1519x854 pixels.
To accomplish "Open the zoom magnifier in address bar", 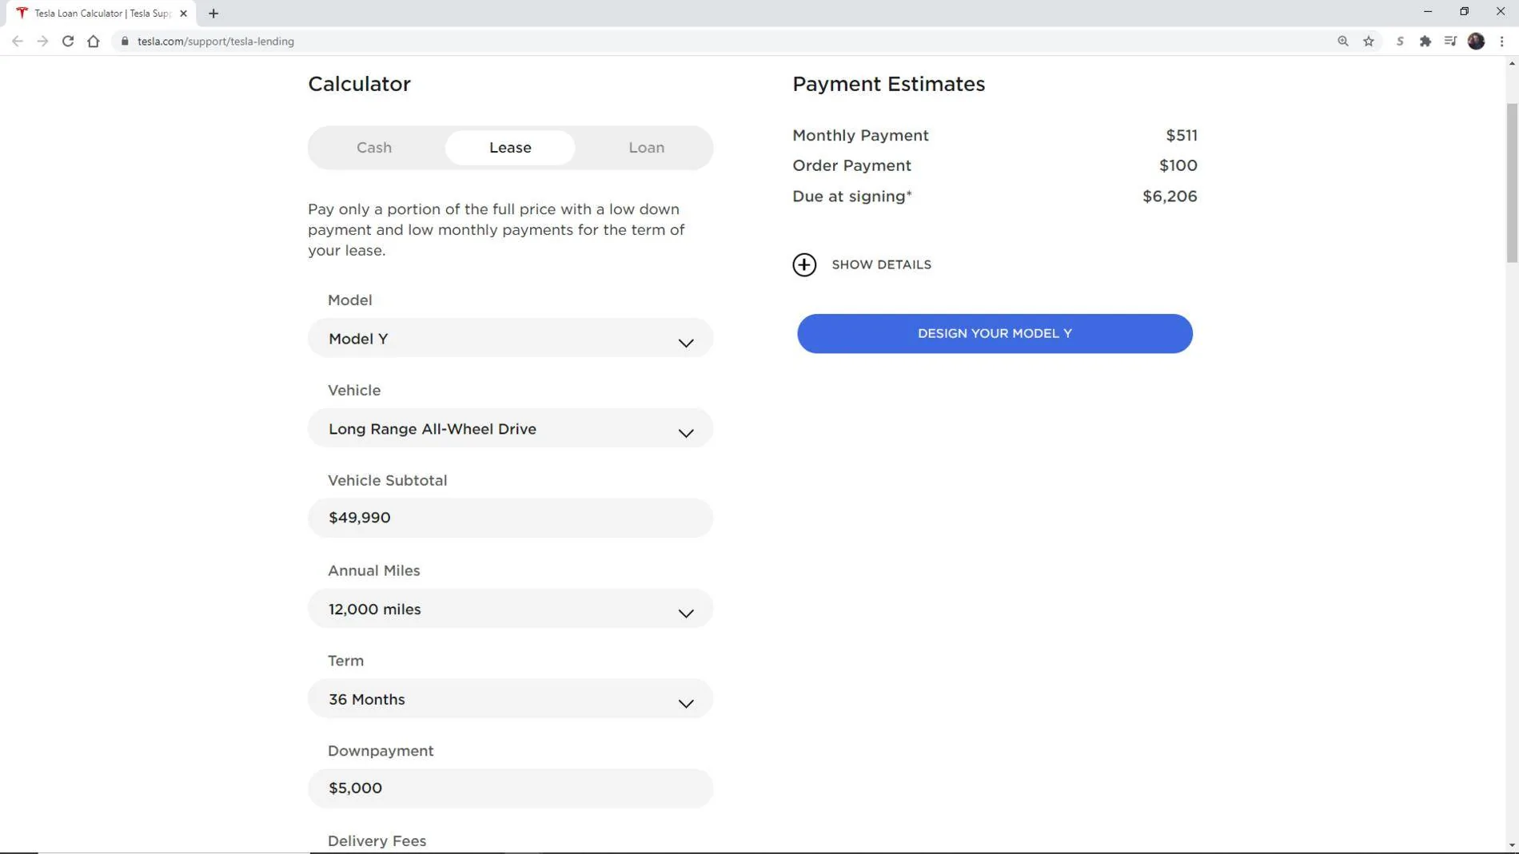I will coord(1343,42).
